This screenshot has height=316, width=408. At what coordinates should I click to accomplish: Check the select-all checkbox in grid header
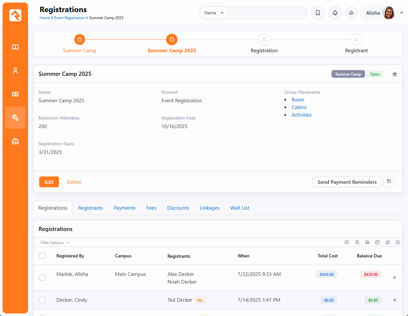click(42, 256)
